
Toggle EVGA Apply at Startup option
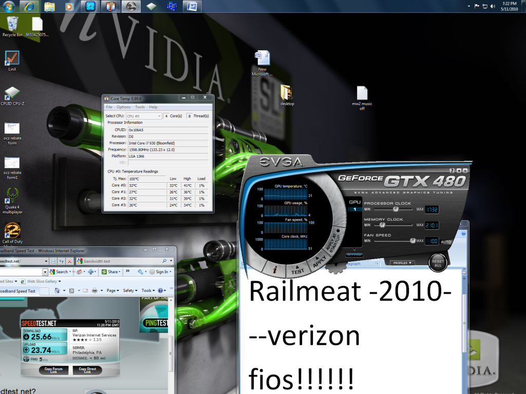(x=334, y=241)
